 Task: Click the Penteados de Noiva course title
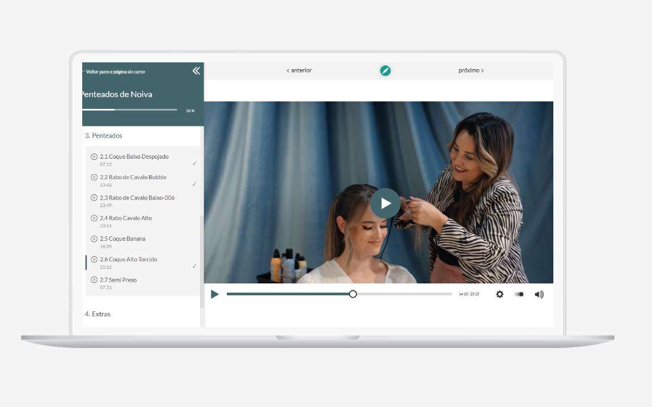click(x=117, y=94)
